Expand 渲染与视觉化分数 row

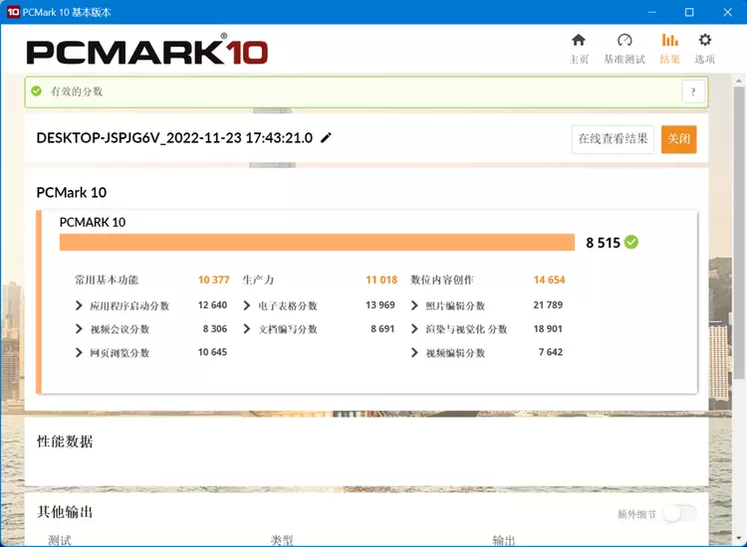(x=414, y=328)
